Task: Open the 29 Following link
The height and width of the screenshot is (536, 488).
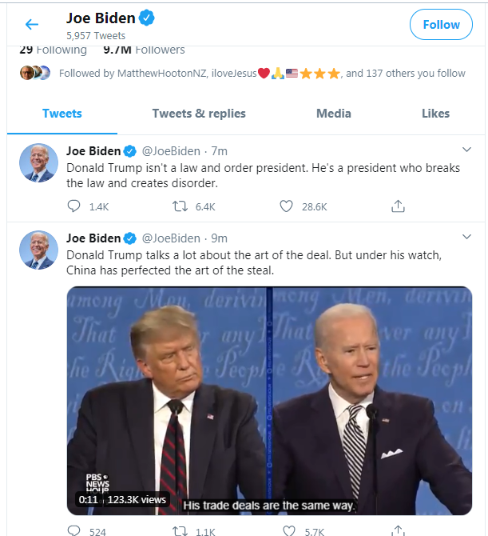Action: [53, 50]
